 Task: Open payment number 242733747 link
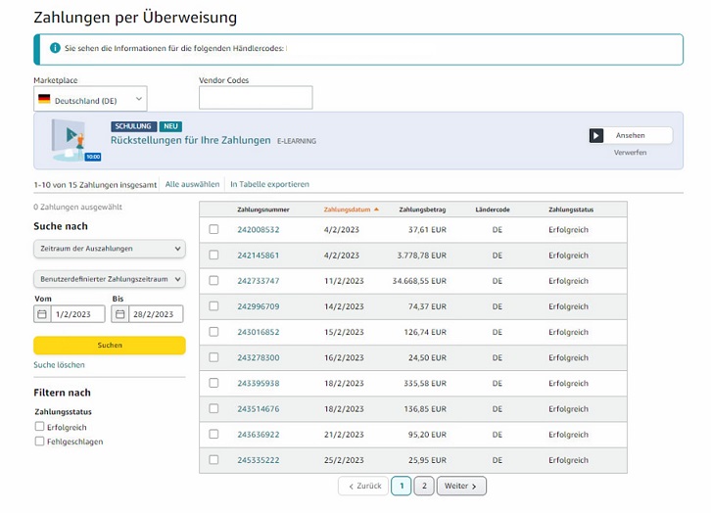[x=258, y=281]
